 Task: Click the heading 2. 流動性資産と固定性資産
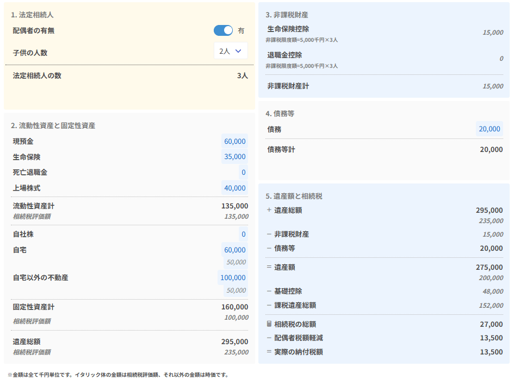coord(53,125)
